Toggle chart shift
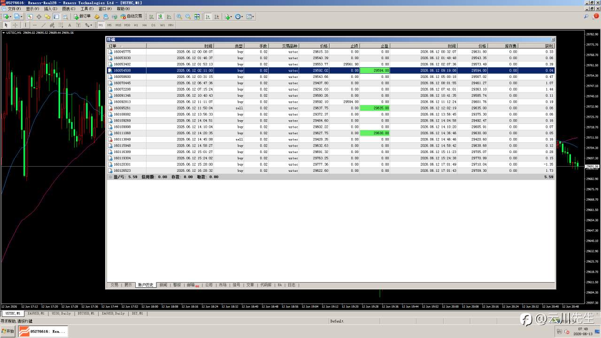 [x=216, y=16]
